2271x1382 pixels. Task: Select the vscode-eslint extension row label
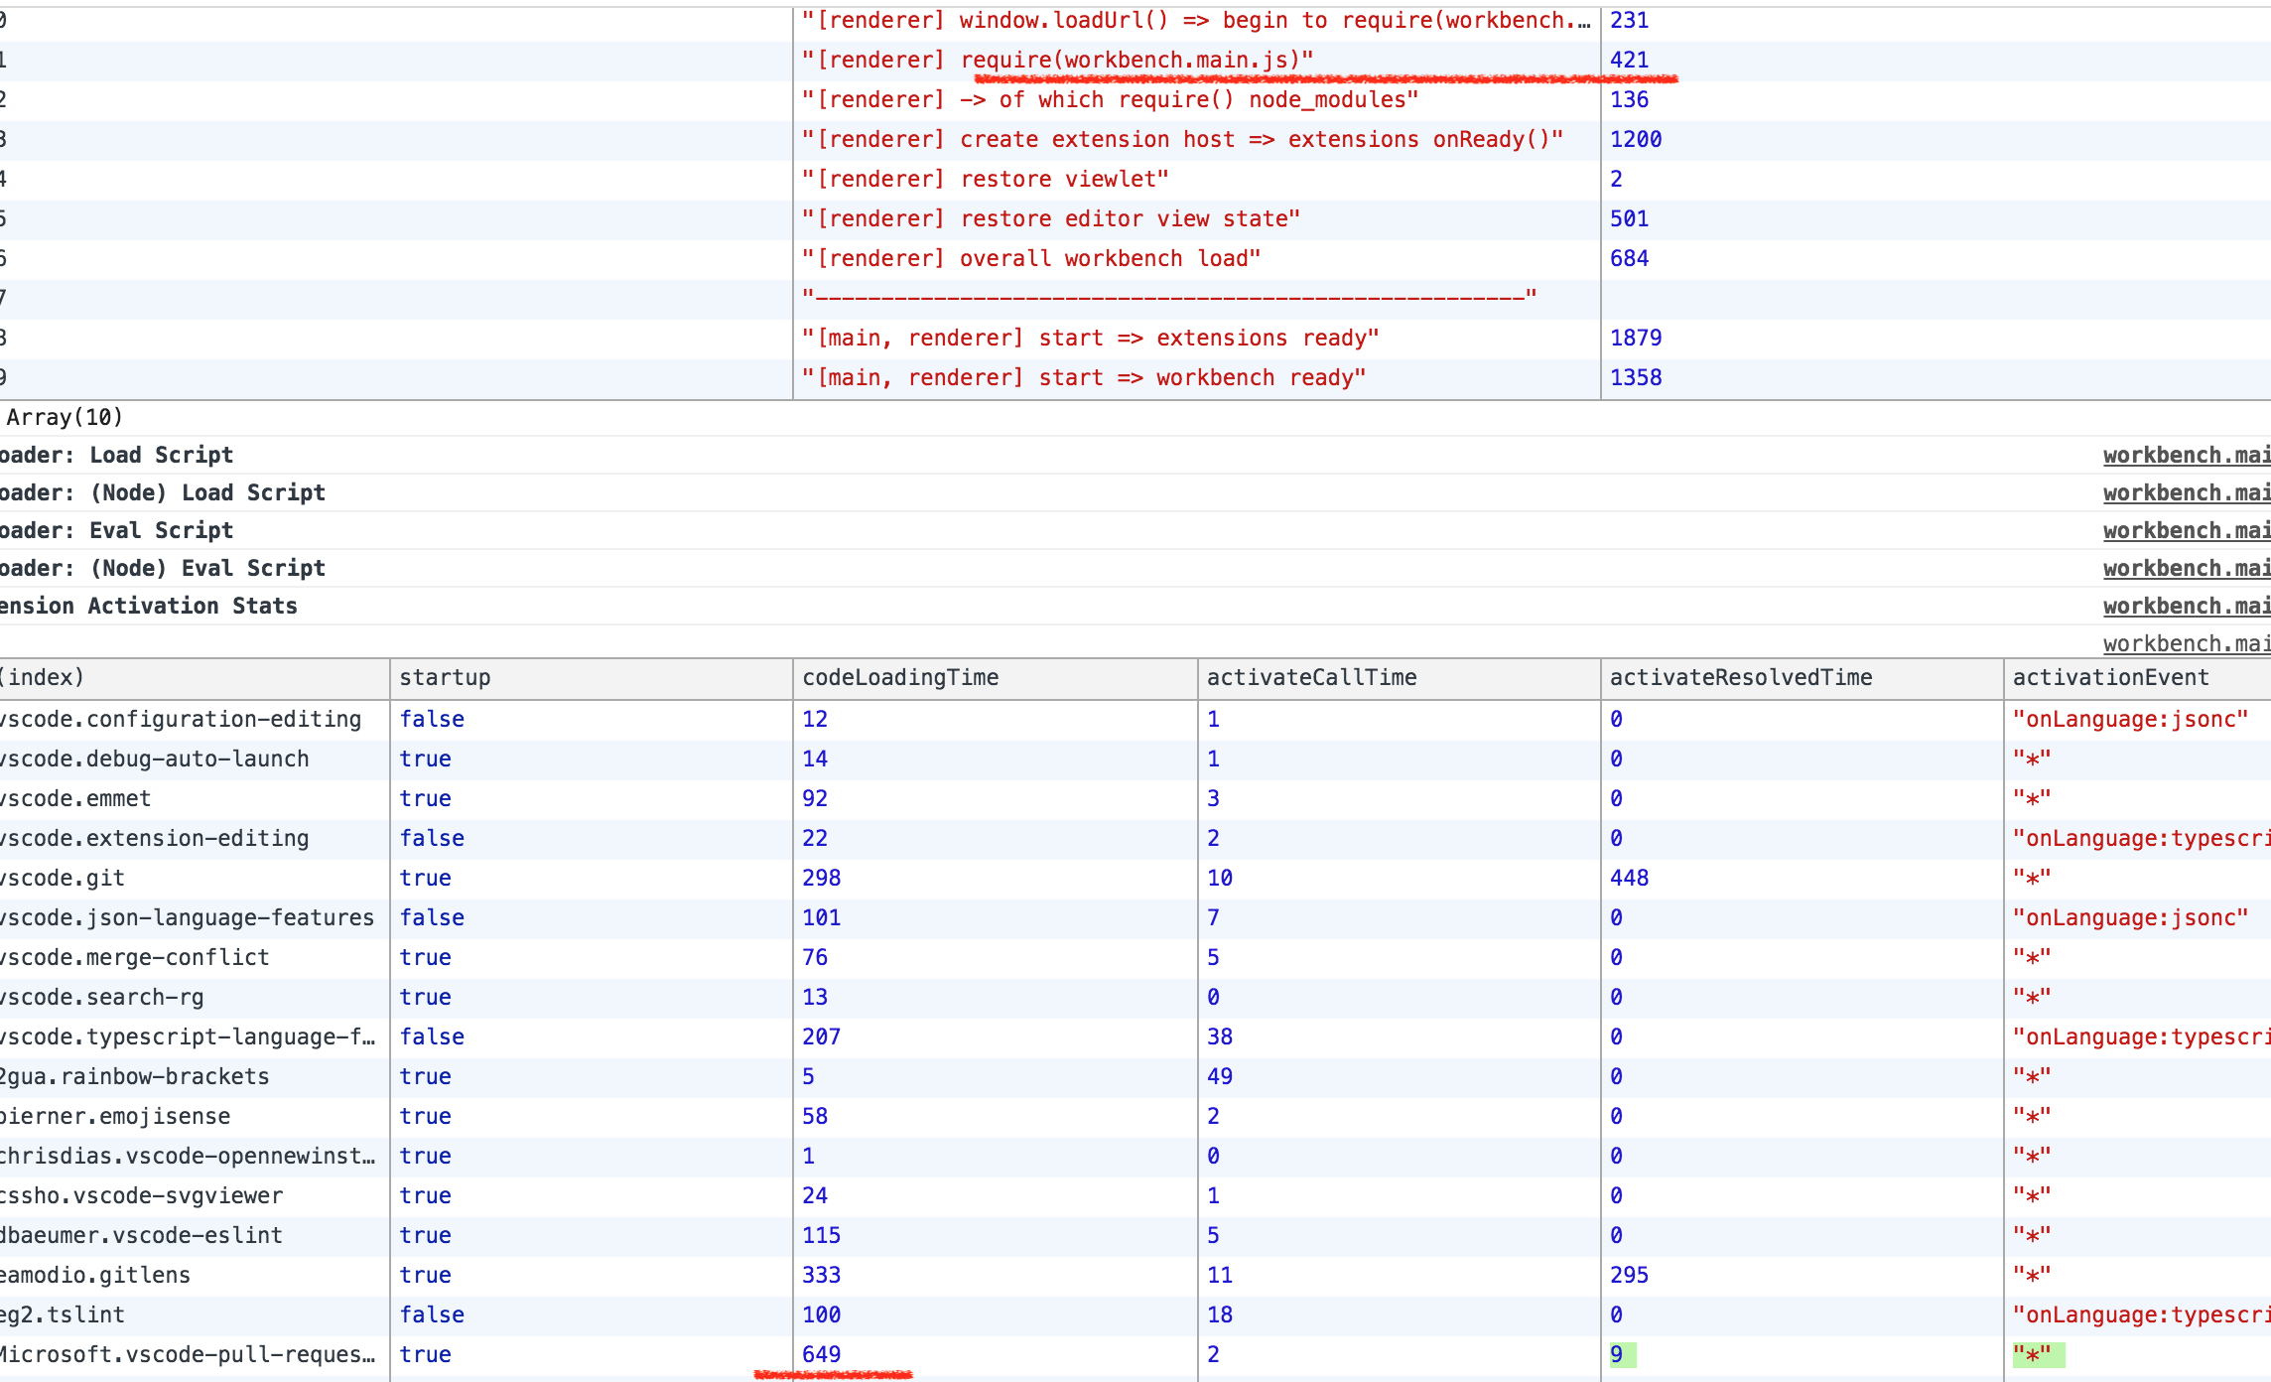[x=142, y=1236]
